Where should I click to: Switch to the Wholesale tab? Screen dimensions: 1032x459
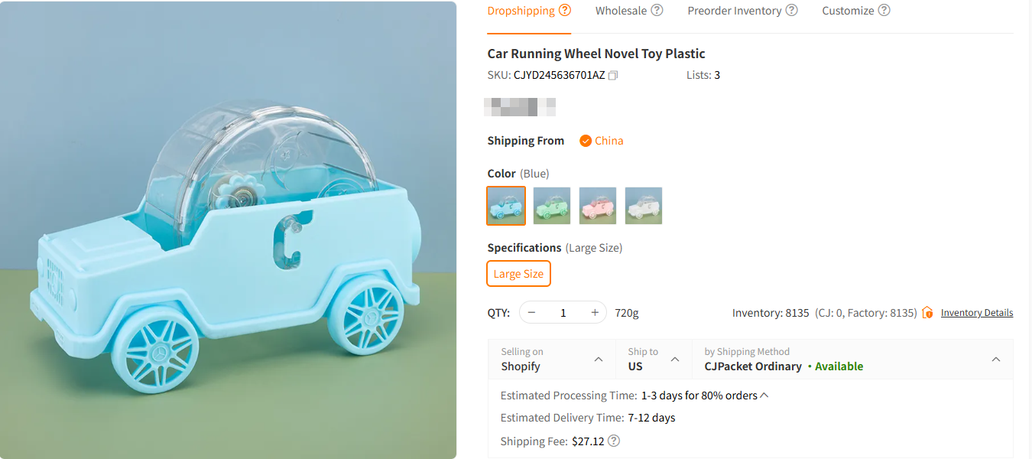[623, 10]
